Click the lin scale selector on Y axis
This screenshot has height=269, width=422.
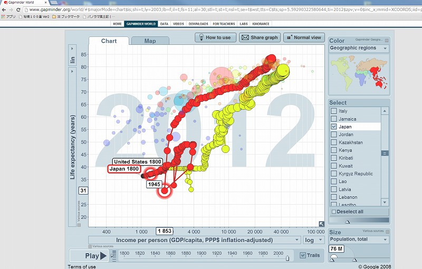72,60
